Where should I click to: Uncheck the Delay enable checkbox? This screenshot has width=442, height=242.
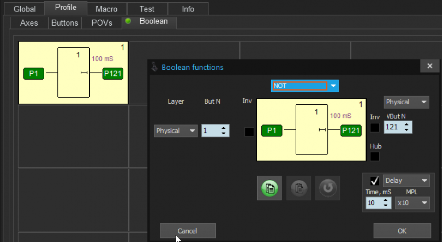[375, 181]
